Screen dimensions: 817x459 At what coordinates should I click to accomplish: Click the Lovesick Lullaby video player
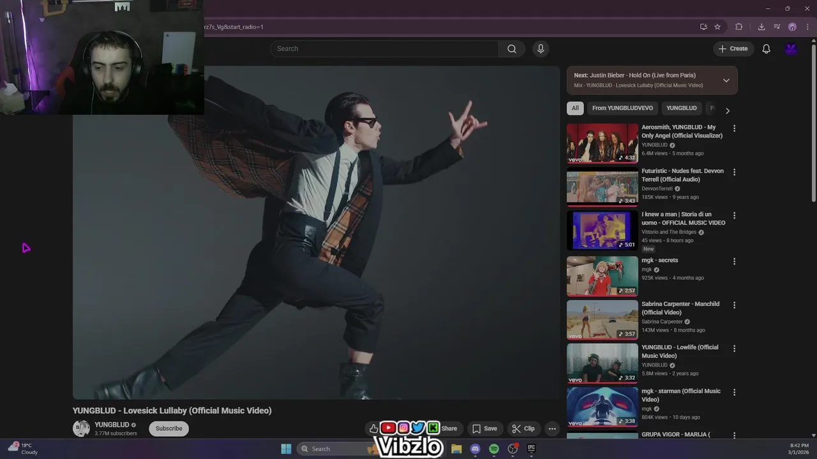(x=316, y=233)
